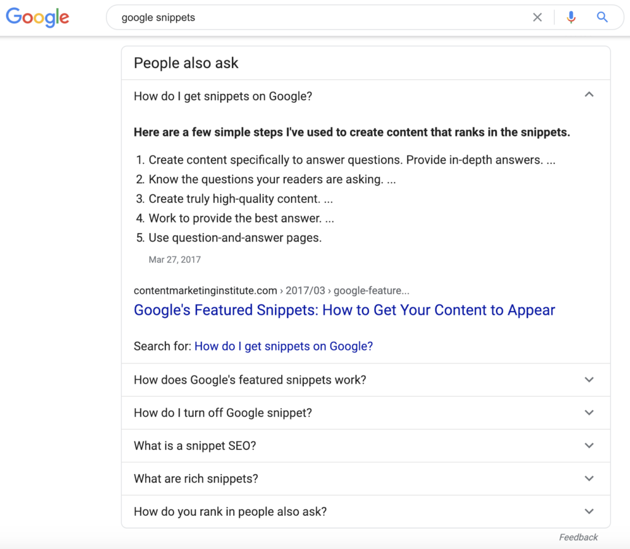Clear the search box with the X icon
630x549 pixels.
tap(537, 17)
